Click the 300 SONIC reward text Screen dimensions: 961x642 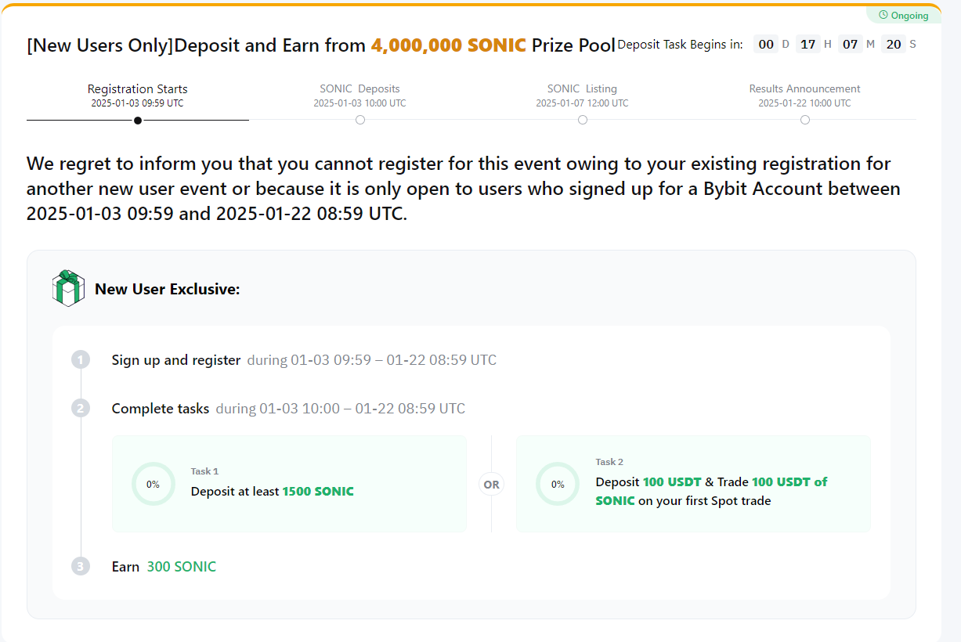point(182,567)
